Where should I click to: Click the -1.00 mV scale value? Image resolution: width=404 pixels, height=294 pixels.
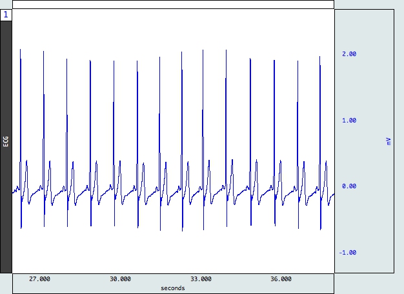(x=348, y=253)
